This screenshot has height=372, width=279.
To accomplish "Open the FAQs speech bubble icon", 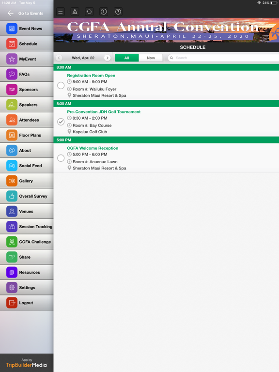I will [x=12, y=74].
